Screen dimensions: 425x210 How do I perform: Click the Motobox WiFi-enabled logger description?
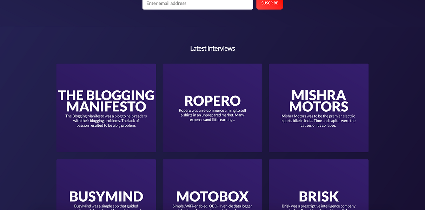212,207
